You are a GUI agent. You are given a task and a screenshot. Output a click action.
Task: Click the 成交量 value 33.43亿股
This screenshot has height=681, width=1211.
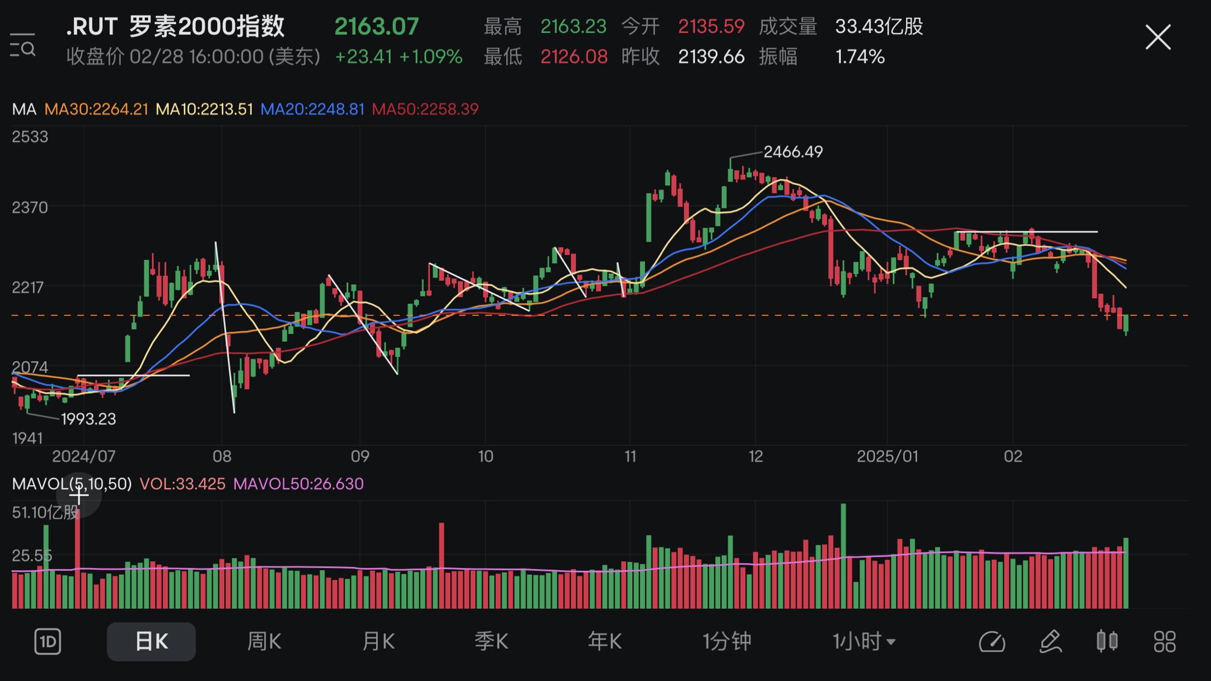pyautogui.click(x=879, y=26)
